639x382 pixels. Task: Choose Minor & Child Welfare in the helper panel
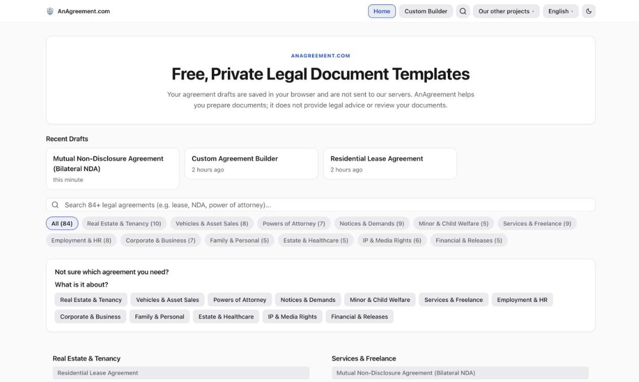tap(380, 300)
